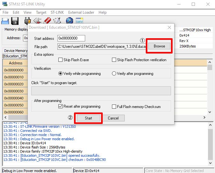Viewport: 215px width, 173px height.
Task: Open the External Loader menu
Action: (x=81, y=12)
